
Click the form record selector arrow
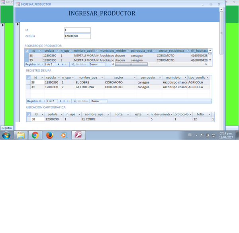tap(18, 24)
